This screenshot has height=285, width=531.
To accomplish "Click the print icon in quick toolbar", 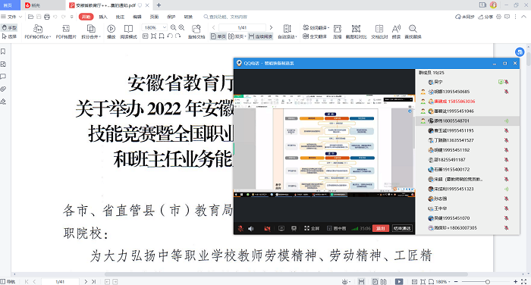I will (x=47, y=17).
